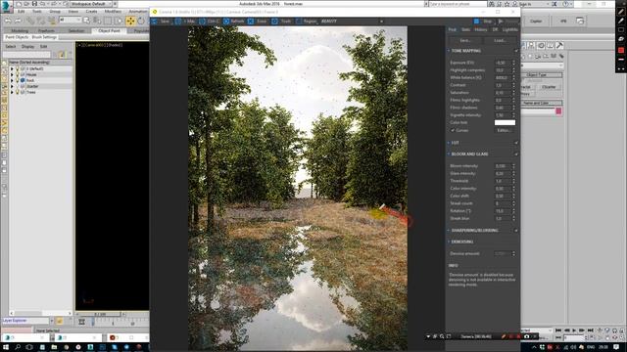The image size is (627, 352).
Task: Switch to the History tab
Action: tap(481, 29)
